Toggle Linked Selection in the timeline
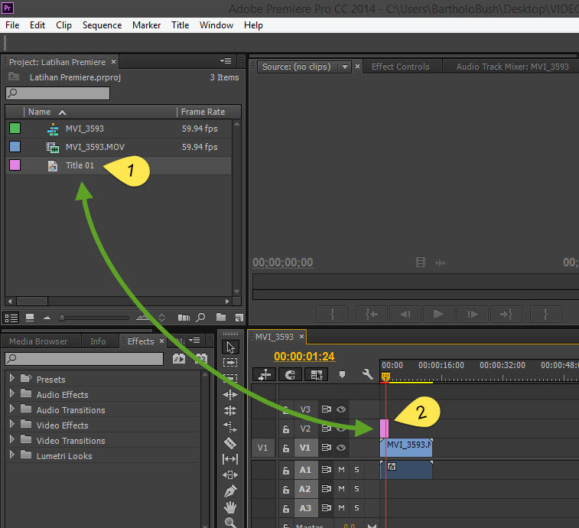The height and width of the screenshot is (528, 579). click(316, 375)
